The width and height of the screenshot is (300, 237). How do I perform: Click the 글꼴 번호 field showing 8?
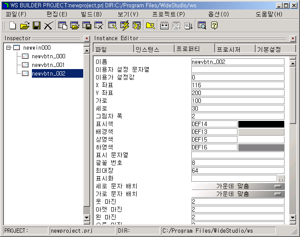(238, 163)
